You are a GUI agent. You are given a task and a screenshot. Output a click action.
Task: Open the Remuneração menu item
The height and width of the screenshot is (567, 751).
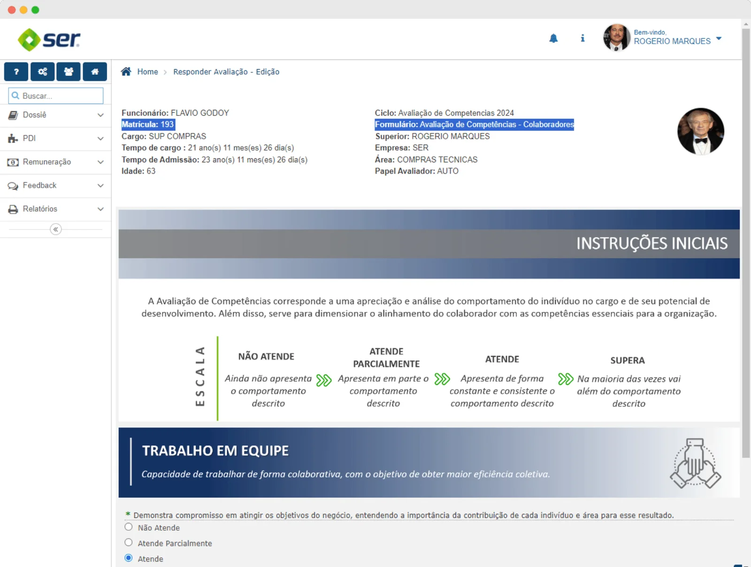coord(47,162)
